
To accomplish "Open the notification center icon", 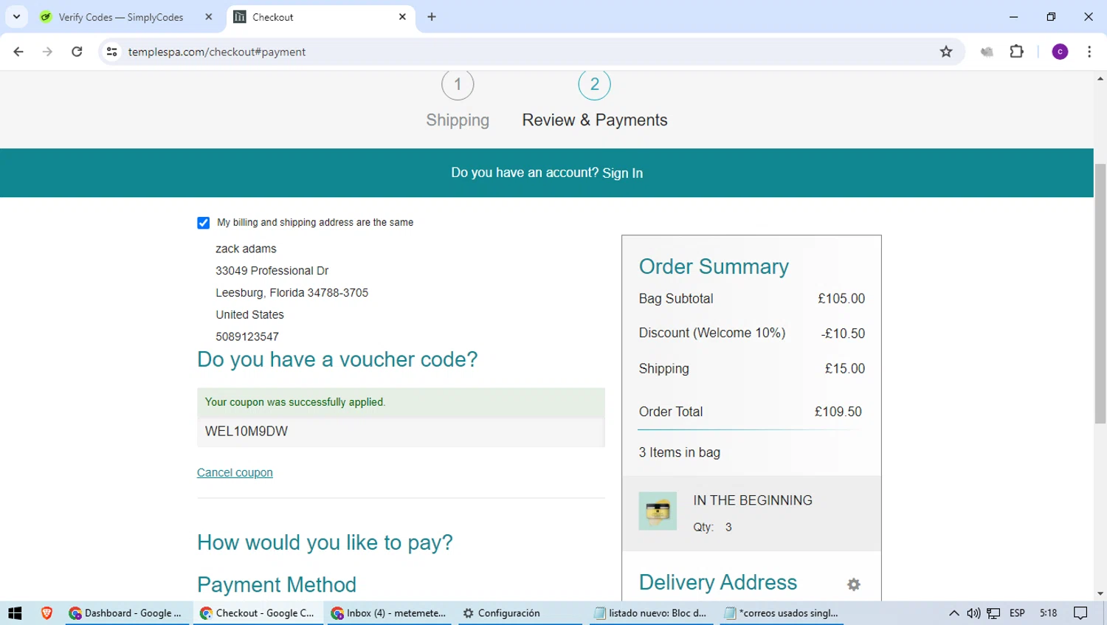I will [x=1081, y=613].
